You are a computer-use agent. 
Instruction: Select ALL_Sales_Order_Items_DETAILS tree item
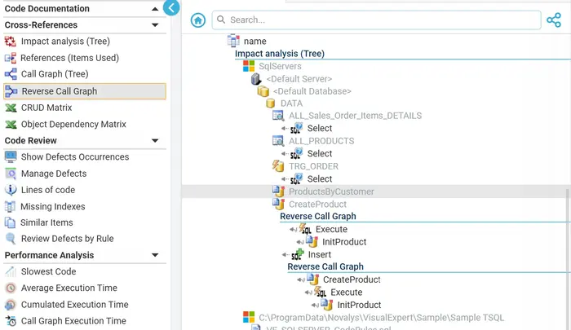click(356, 116)
